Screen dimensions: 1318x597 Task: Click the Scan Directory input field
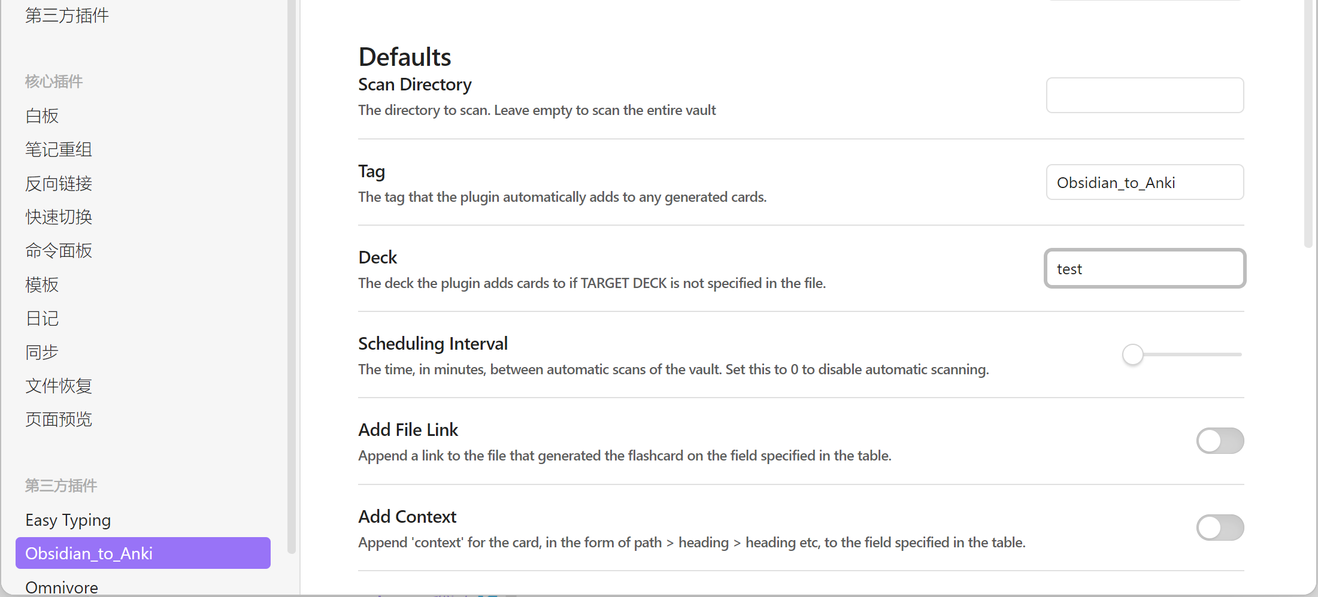pos(1144,95)
